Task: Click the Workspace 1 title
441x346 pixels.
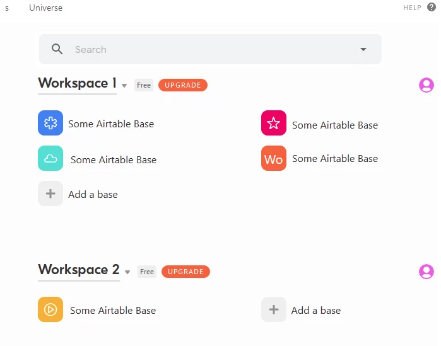Action: point(78,83)
